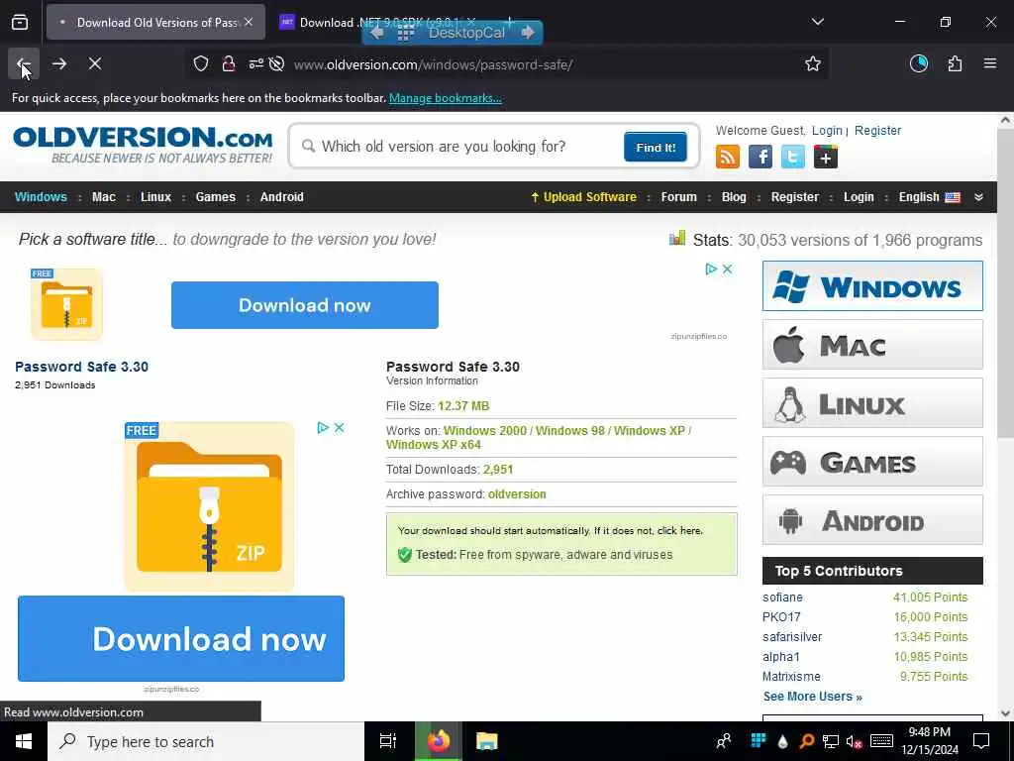Open the Games item in navigation bar
The height and width of the screenshot is (761, 1014).
point(215,197)
